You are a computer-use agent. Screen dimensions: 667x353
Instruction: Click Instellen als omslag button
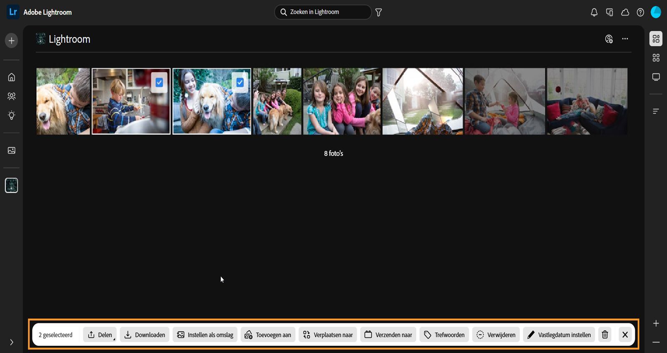click(x=205, y=335)
